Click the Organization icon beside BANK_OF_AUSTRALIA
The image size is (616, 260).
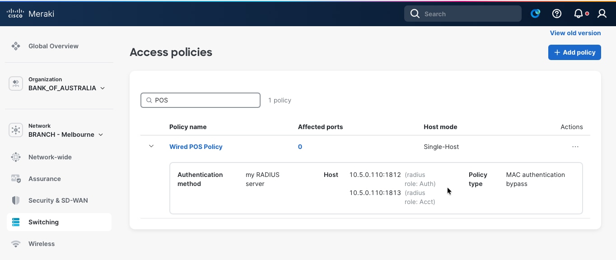(15, 84)
